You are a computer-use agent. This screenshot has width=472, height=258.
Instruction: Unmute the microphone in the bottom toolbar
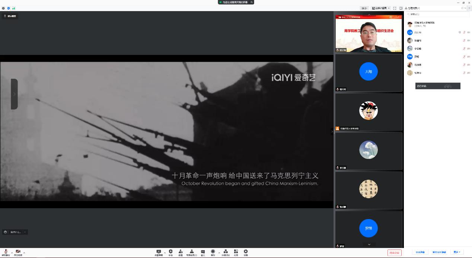(6, 252)
